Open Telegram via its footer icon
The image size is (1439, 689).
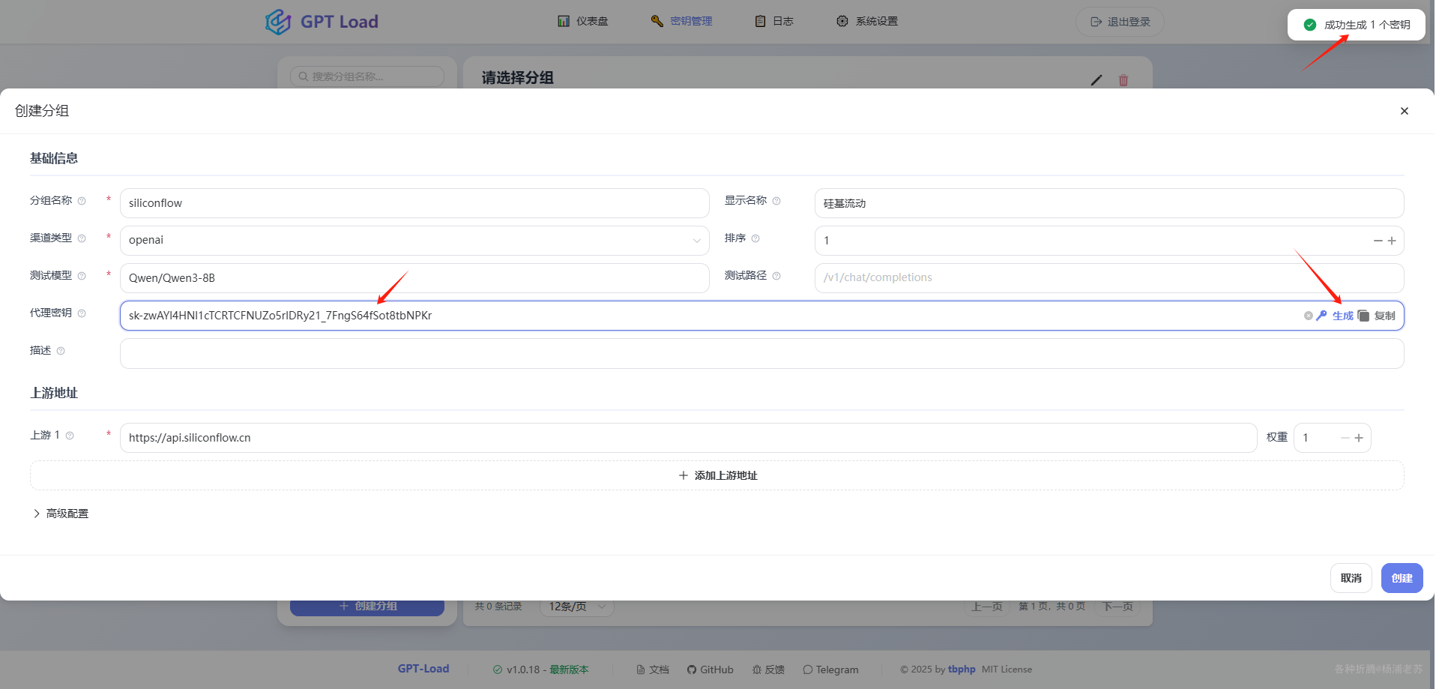[x=808, y=669]
